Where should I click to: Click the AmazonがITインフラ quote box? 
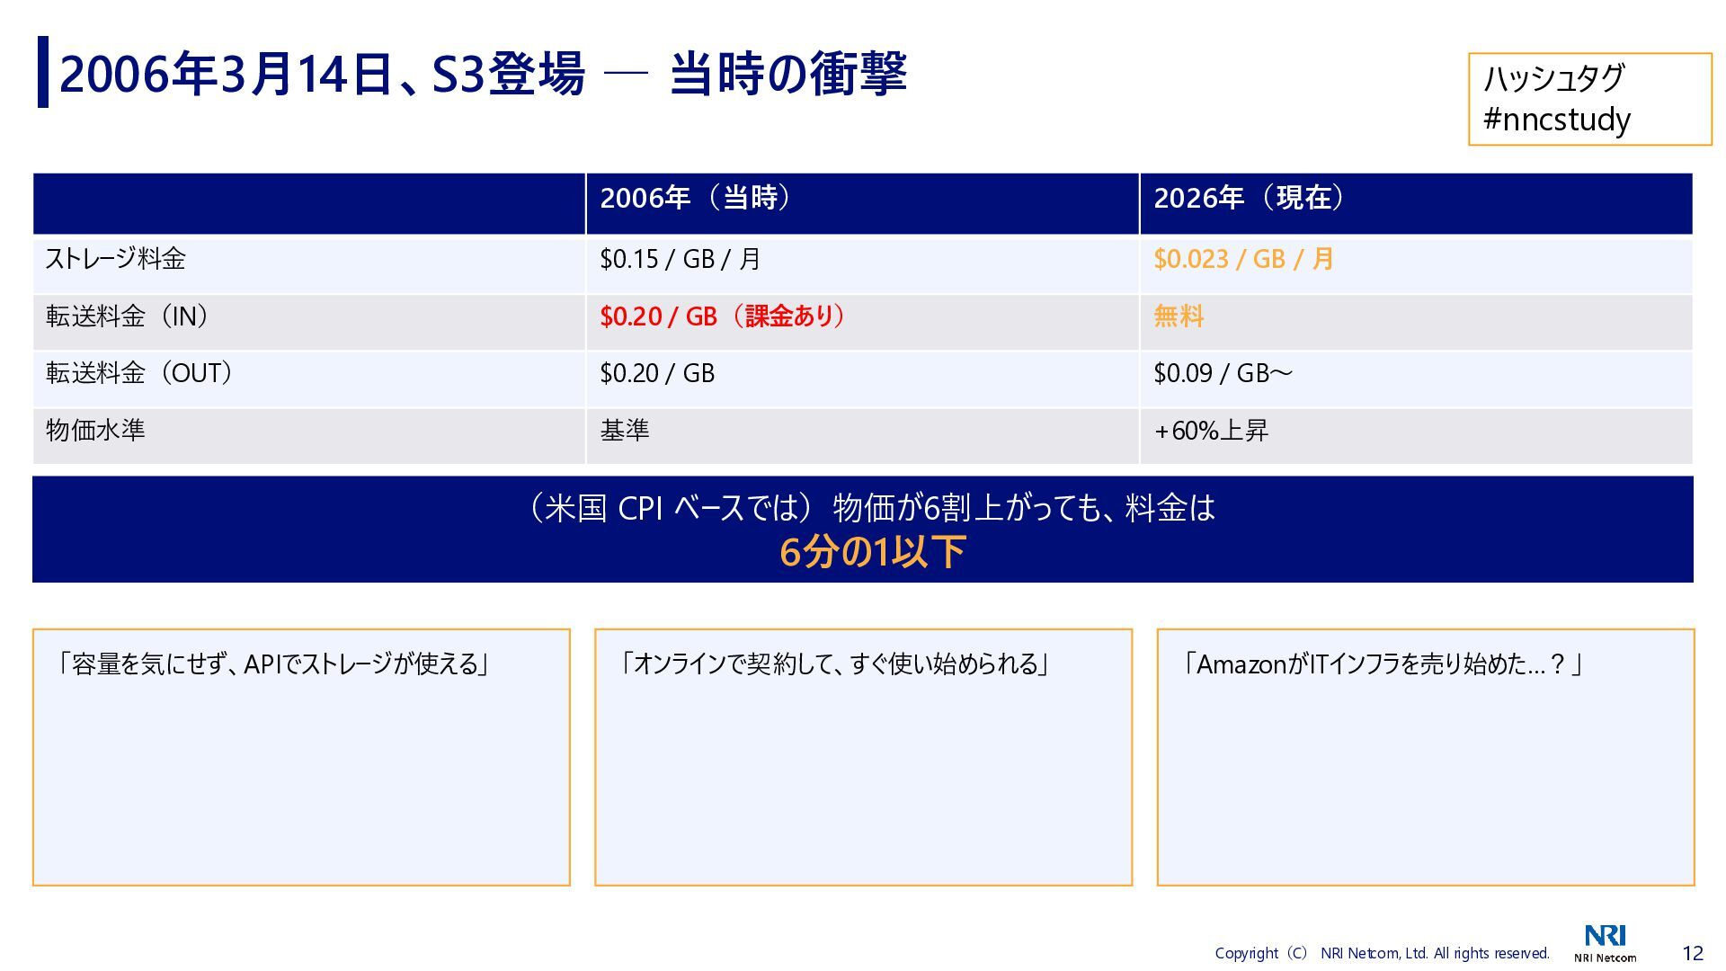[1425, 756]
